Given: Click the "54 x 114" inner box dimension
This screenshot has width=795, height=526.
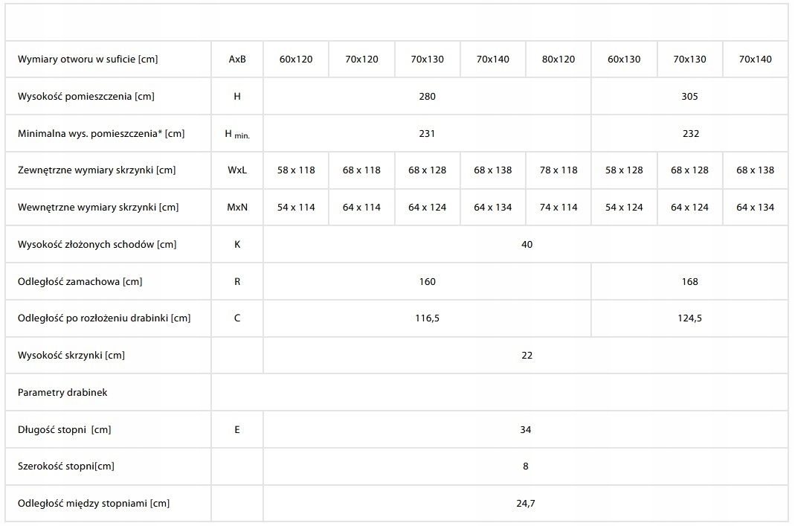Looking at the screenshot, I should [x=296, y=208].
